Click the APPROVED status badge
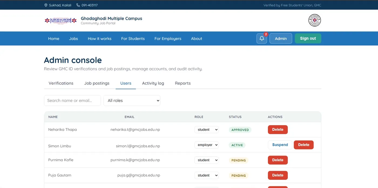Screen dimensions: 378x188 tap(240, 130)
